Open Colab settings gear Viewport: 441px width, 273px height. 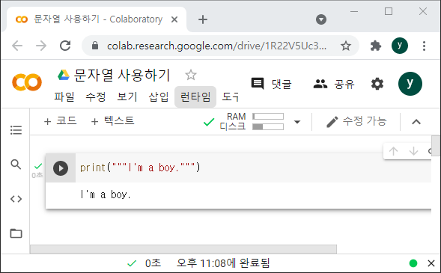pos(377,84)
